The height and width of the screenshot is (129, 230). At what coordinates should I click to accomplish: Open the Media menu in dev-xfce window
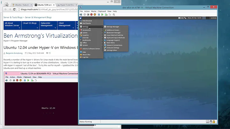(94, 11)
